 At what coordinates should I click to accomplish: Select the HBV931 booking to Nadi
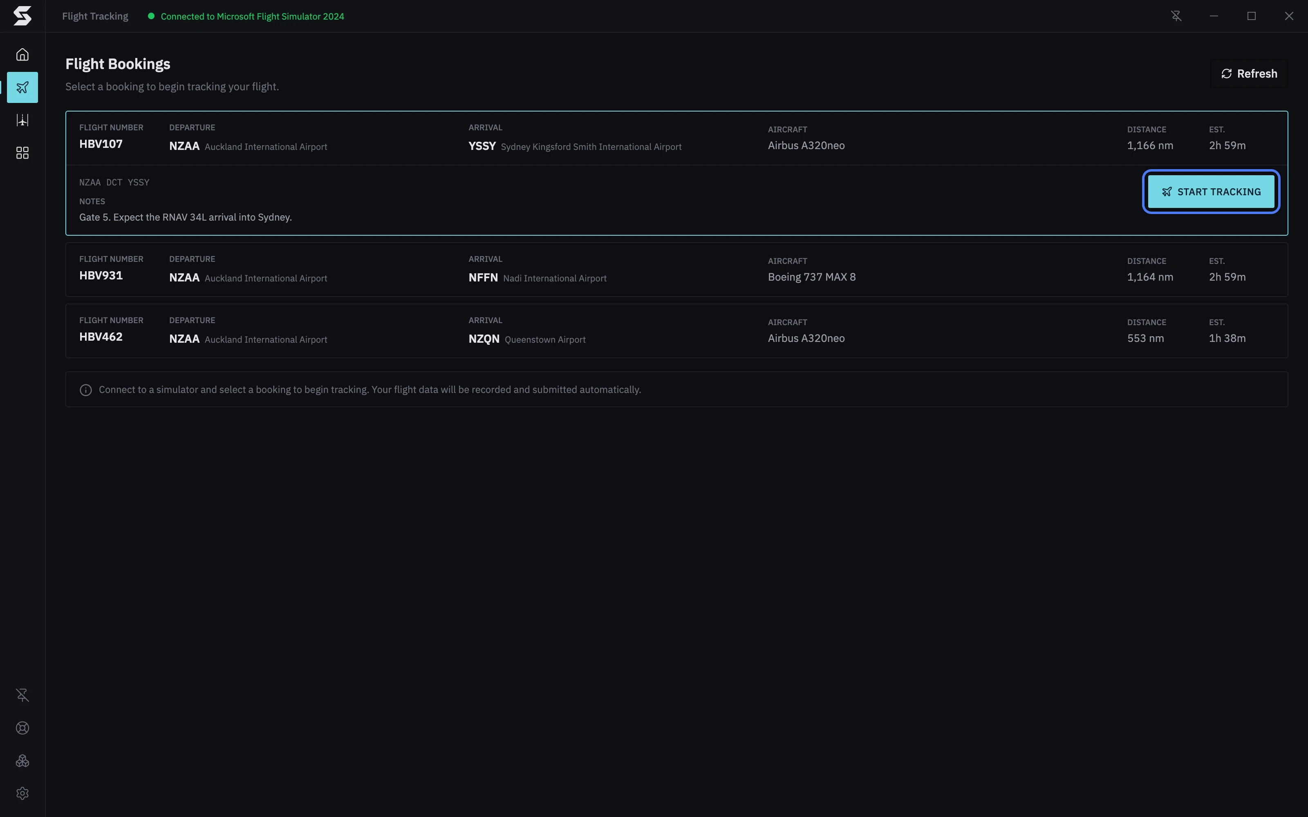(677, 270)
